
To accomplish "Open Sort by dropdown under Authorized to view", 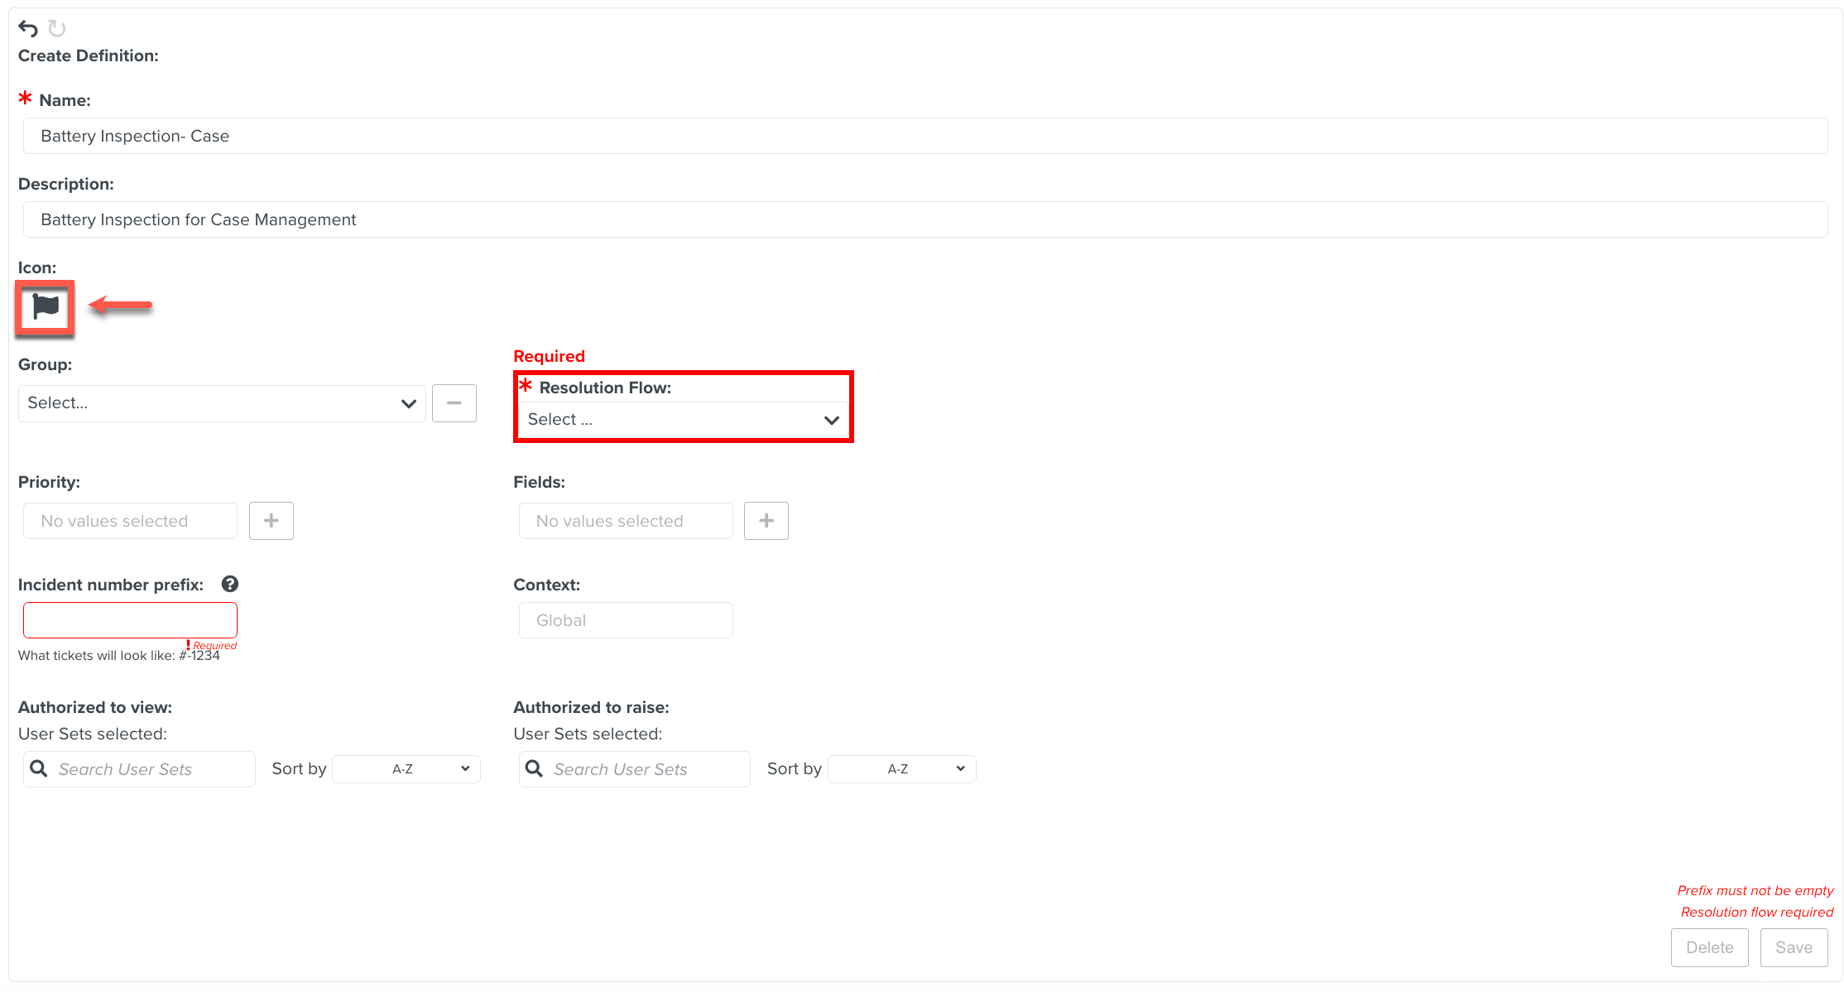I will 406,769.
